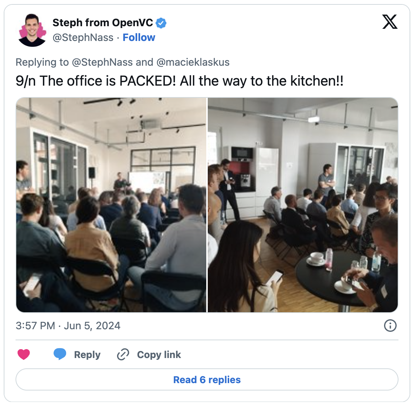Read 6 replies button

(207, 379)
